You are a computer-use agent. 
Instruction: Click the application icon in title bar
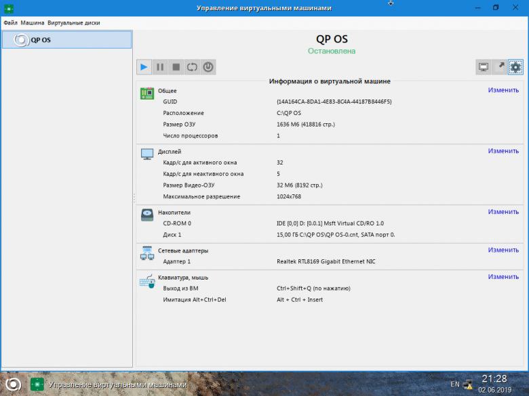pos(8,8)
